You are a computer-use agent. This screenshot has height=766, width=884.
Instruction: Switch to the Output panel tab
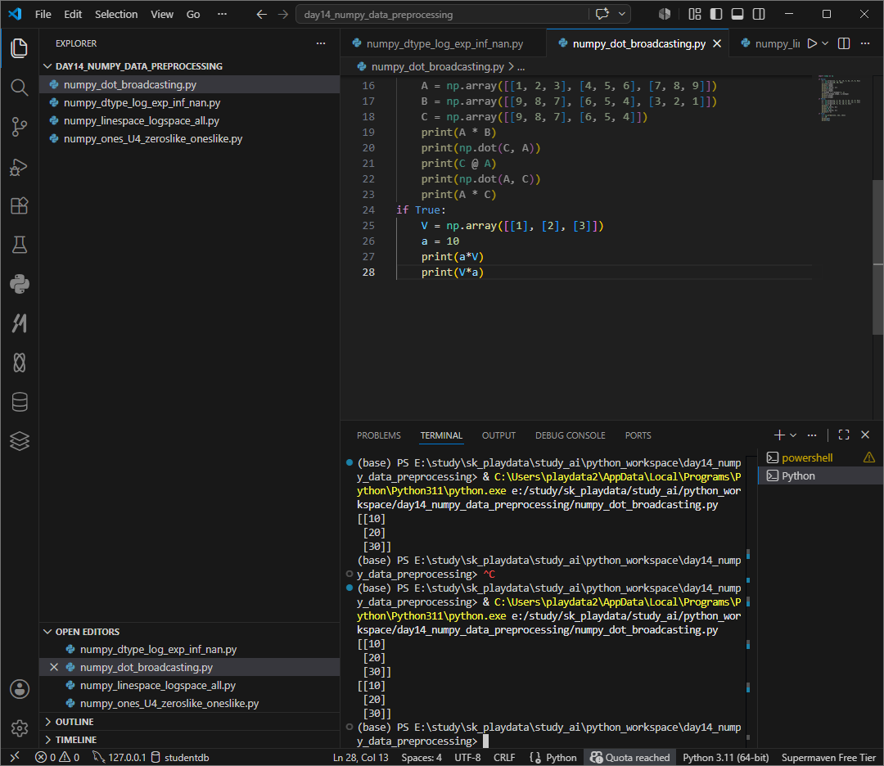pyautogui.click(x=498, y=435)
